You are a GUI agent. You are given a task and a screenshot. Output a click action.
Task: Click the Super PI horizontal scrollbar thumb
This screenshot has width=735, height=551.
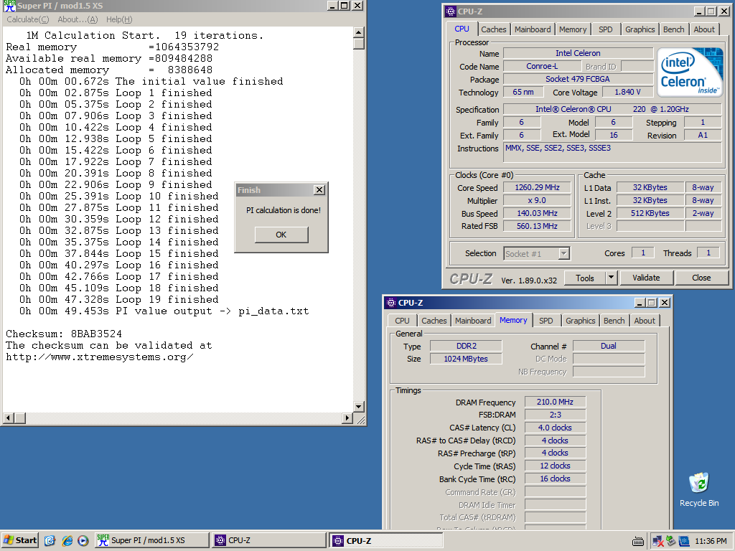(20, 418)
